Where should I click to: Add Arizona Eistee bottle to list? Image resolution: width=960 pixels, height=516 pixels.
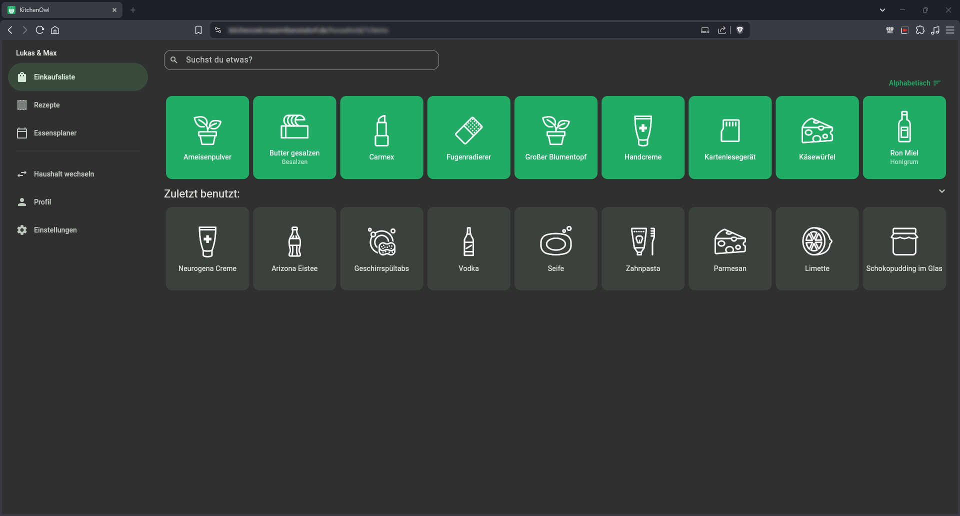coord(294,248)
